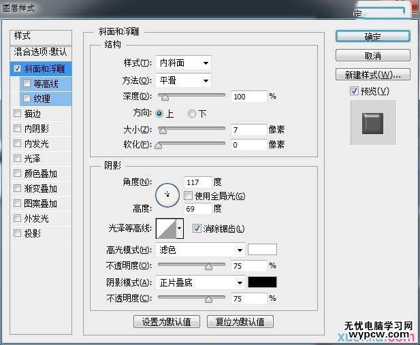The image size is (420, 345).
Task: Click the 大小 value field 7
Action: (x=249, y=130)
